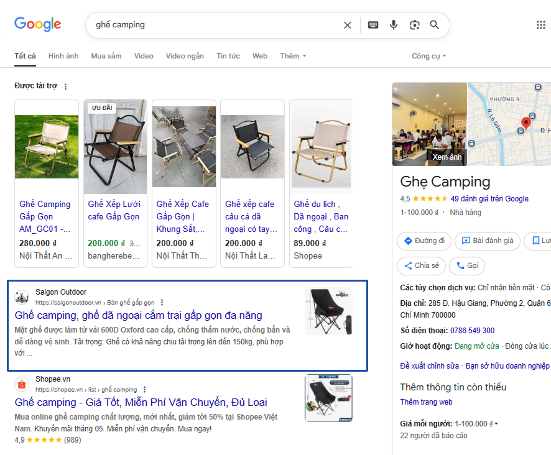Screen dimensions: 551x455
Task: Switch to the Hình ảnh tab
Action: (x=63, y=56)
